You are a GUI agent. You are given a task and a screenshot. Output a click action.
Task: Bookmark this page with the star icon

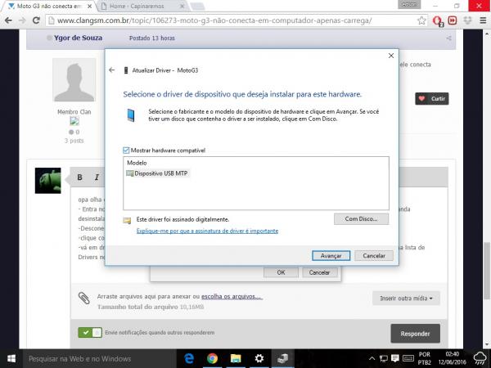(421, 20)
